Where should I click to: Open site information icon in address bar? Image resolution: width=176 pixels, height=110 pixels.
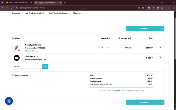point(17,8)
